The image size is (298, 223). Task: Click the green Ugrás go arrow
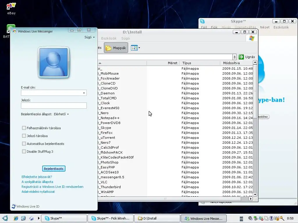coord(241,57)
